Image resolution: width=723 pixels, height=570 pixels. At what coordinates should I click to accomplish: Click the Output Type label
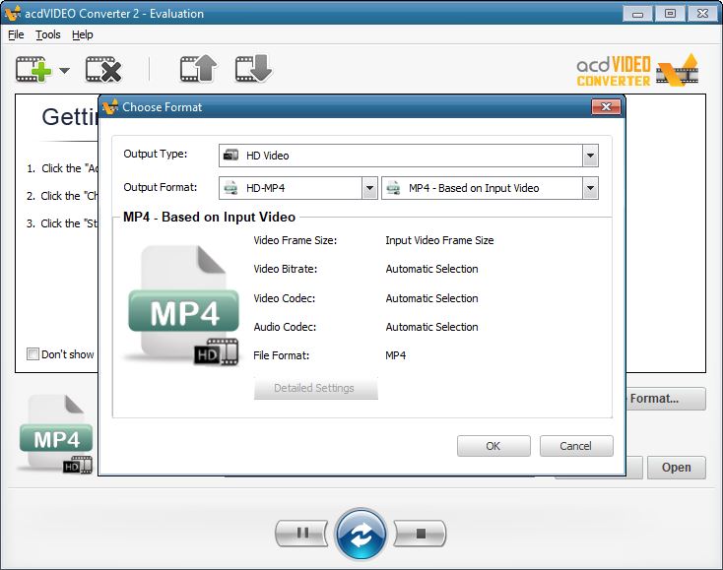pyautogui.click(x=156, y=154)
